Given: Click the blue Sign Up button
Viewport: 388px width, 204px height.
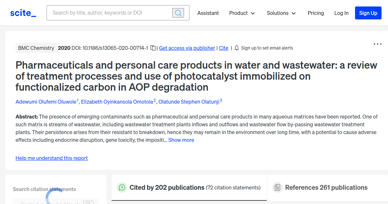Looking at the screenshot, I should [x=368, y=13].
